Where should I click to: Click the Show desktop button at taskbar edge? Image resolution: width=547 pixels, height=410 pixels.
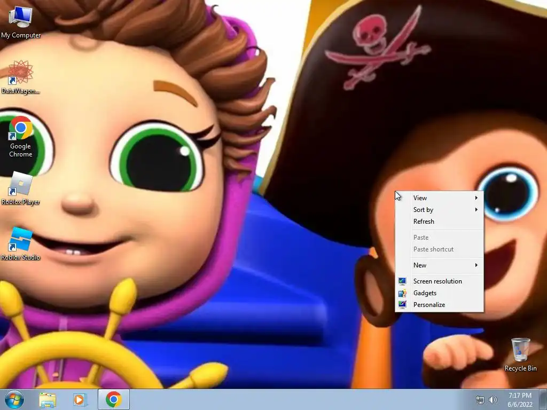tap(543, 399)
